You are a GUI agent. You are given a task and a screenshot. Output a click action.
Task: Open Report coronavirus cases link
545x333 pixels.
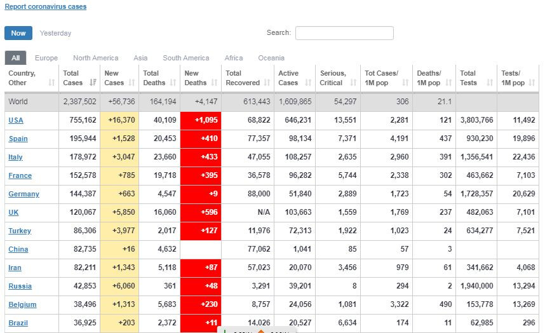[46, 6]
